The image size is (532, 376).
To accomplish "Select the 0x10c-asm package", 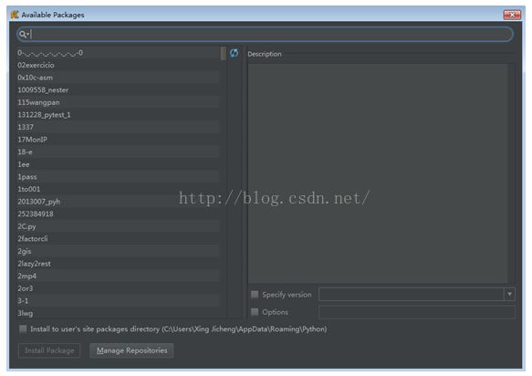I will click(x=118, y=78).
